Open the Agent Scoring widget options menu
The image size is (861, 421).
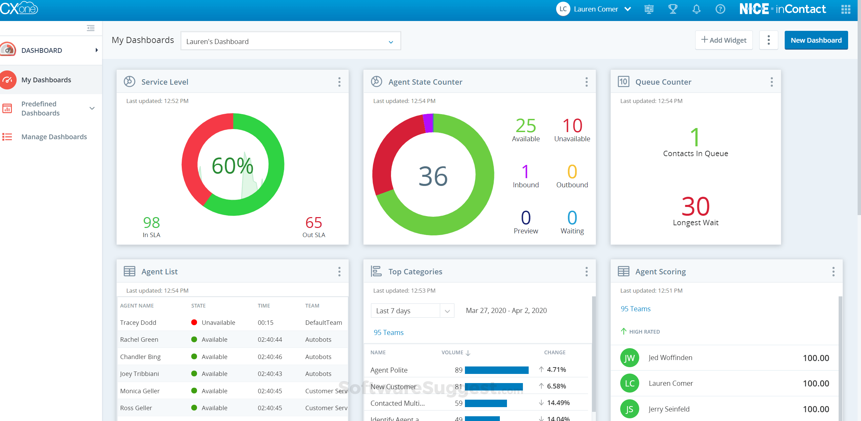click(834, 271)
